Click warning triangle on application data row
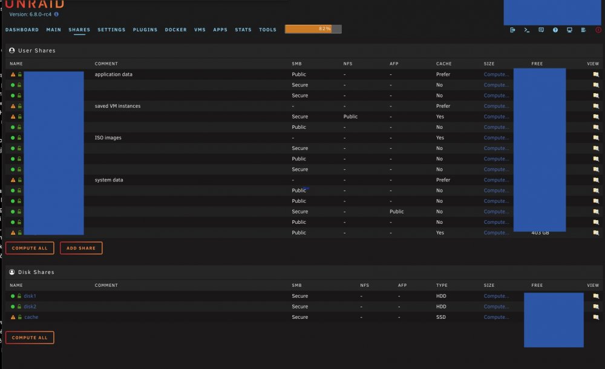The image size is (605, 369). coord(13,74)
